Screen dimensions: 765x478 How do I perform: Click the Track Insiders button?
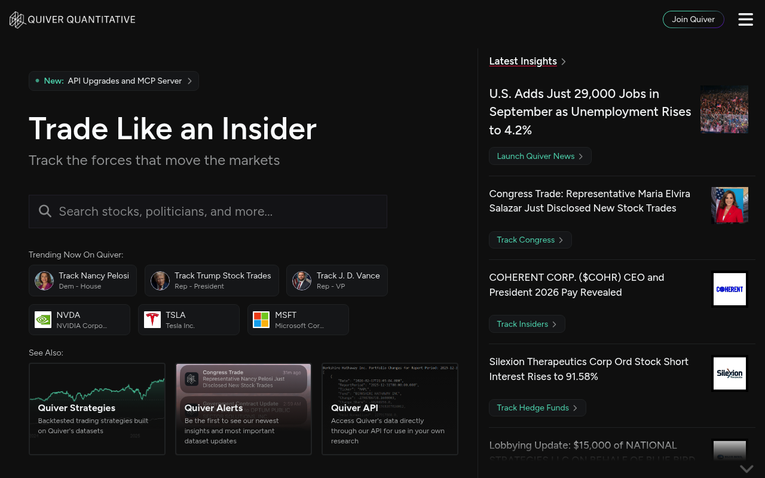527,324
